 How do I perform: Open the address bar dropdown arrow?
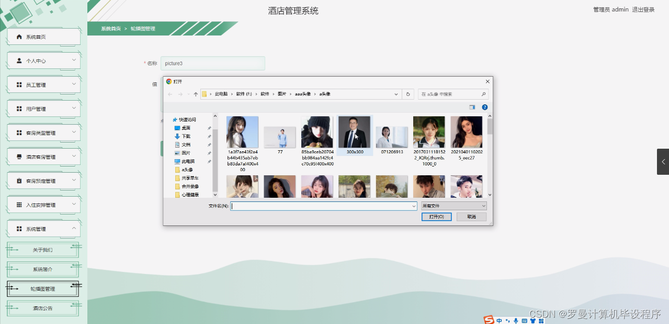click(x=395, y=94)
